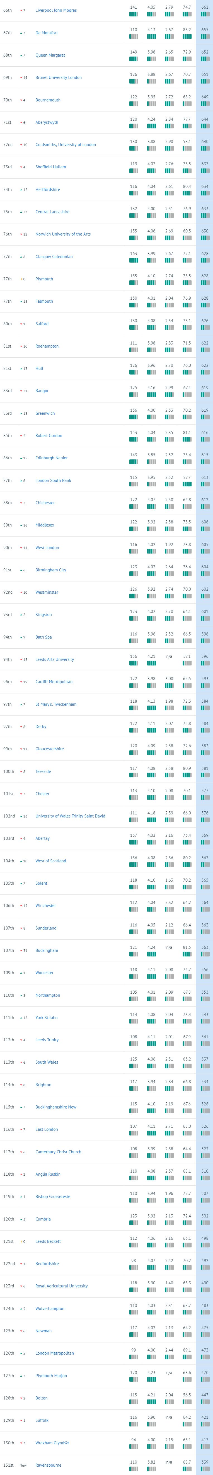Open the Roehampton university link

[x=47, y=346]
